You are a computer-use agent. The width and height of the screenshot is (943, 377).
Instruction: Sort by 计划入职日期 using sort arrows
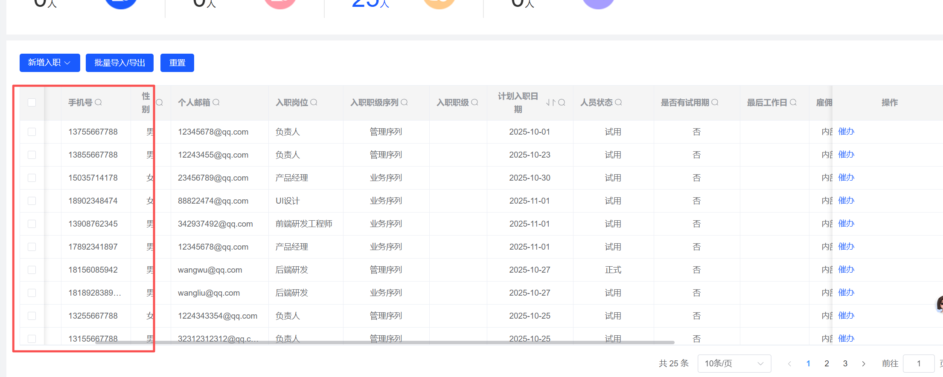pyautogui.click(x=550, y=102)
